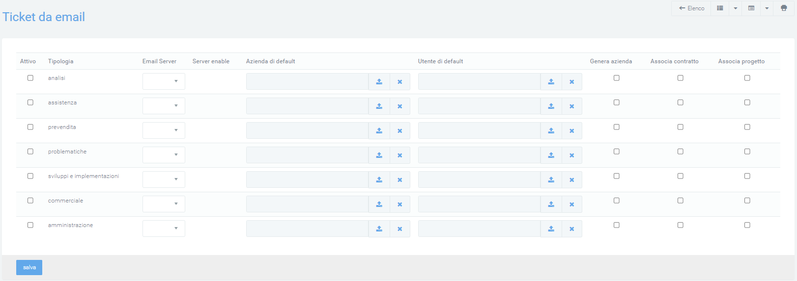The width and height of the screenshot is (797, 281).
Task: Clear prevendita Utente di default with X icon
Action: tap(572, 131)
